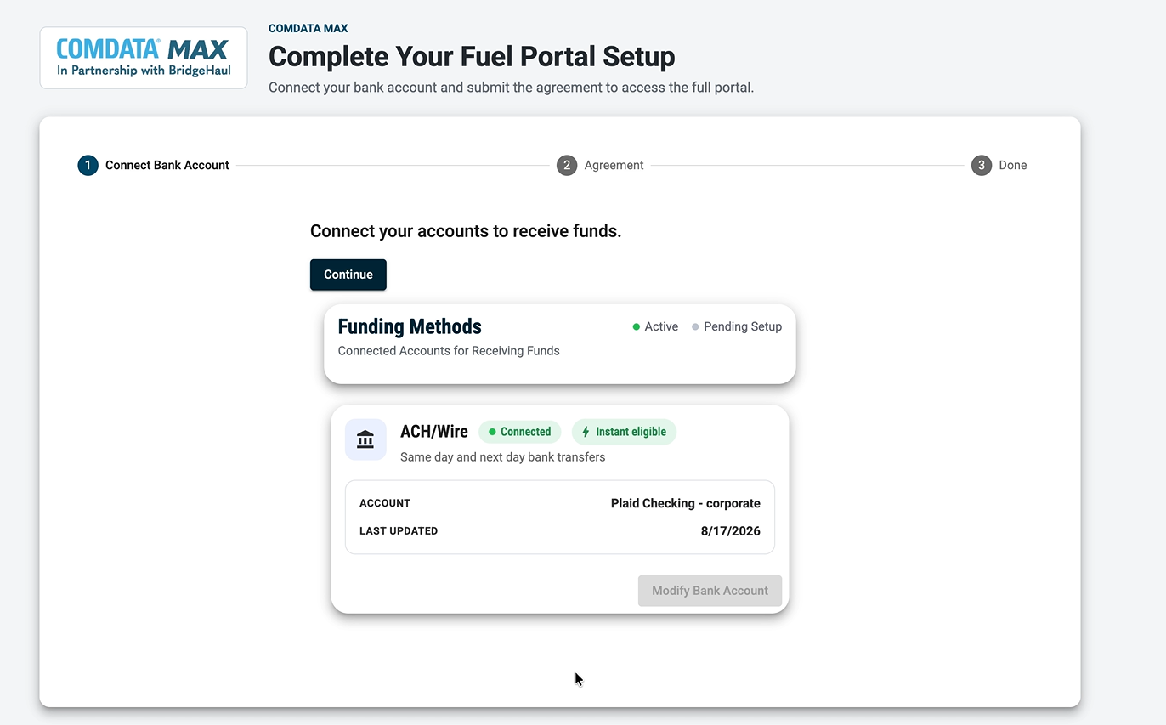
Task: Click the Funding Methods heading
Action: click(410, 326)
